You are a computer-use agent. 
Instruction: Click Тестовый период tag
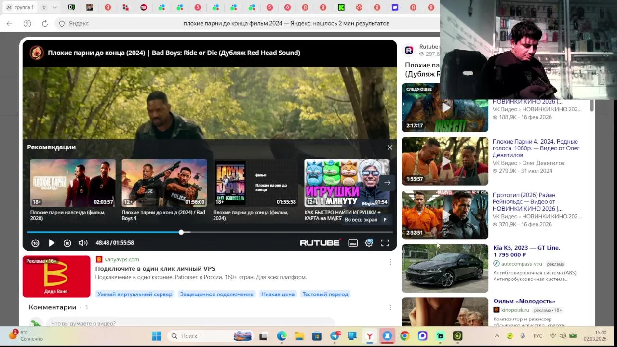[x=325, y=294]
